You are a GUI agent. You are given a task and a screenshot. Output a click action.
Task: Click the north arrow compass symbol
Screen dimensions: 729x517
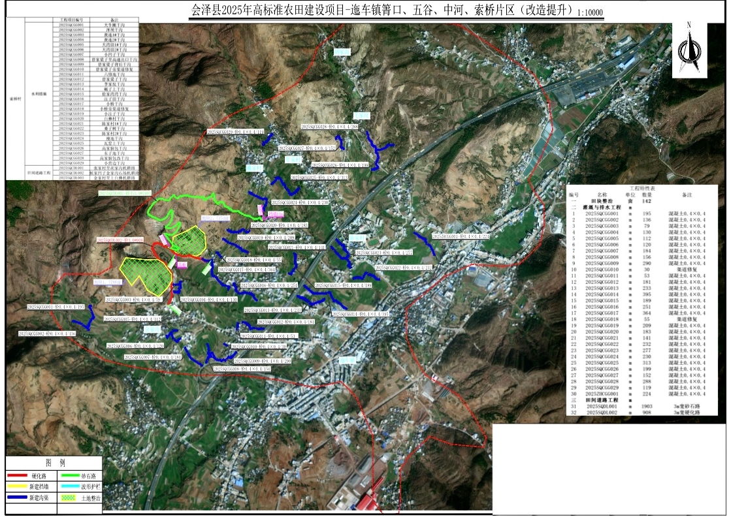pyautogui.click(x=689, y=48)
